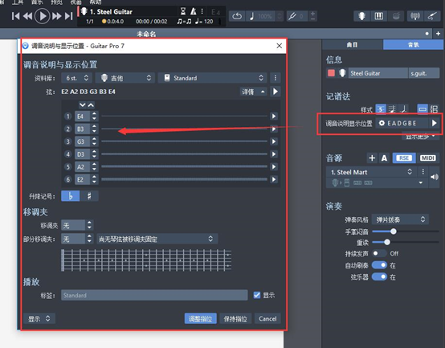Select RSE sound mode
The height and width of the screenshot is (348, 445).
(404, 158)
